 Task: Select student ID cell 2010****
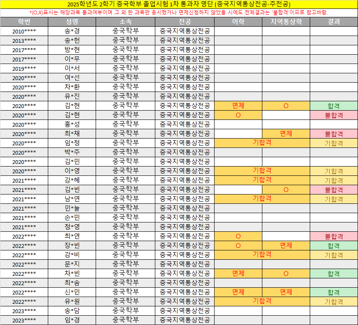point(24,31)
